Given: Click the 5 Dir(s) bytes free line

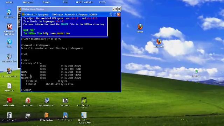Looking at the screenshot, I should [x=50, y=84].
